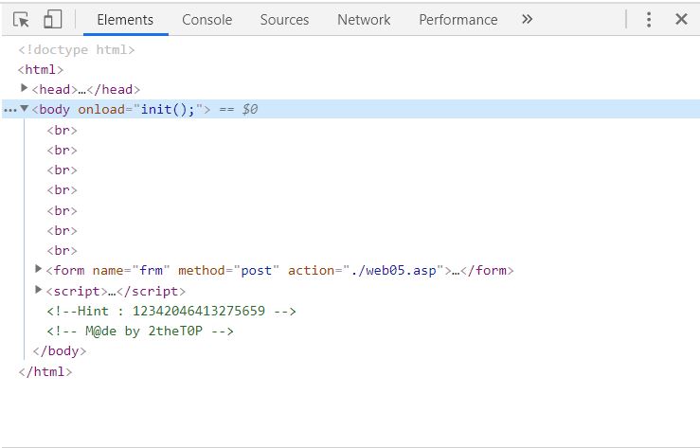Switch to the Console tab

click(x=207, y=20)
